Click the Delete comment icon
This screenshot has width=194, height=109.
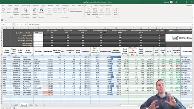[55, 11]
